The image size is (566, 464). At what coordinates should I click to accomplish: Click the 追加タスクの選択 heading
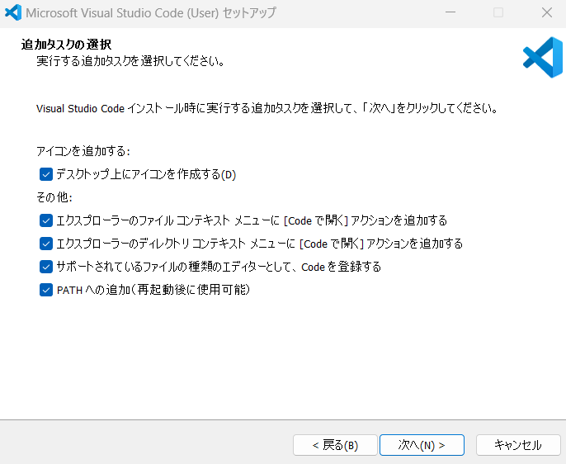(x=66, y=45)
